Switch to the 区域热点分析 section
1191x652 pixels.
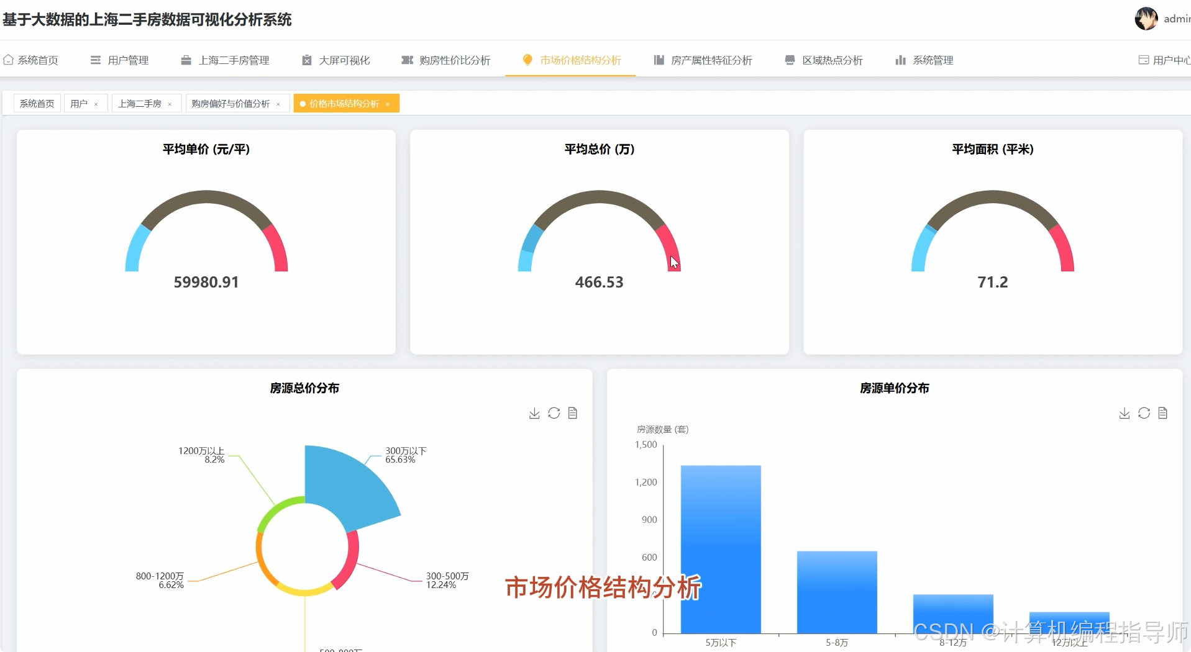click(832, 60)
